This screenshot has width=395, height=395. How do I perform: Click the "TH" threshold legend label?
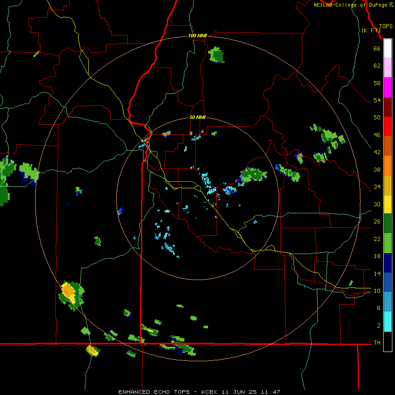click(377, 343)
